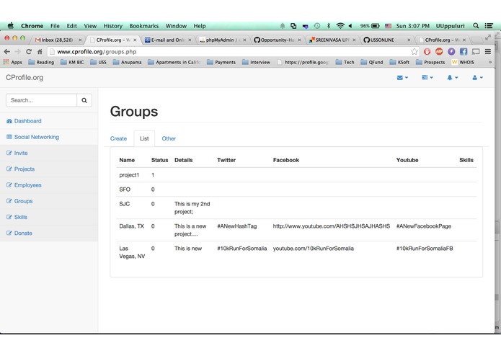The width and height of the screenshot is (501, 356).
Task: Close the E-mail and Online browser tab
Action: [x=190, y=40]
